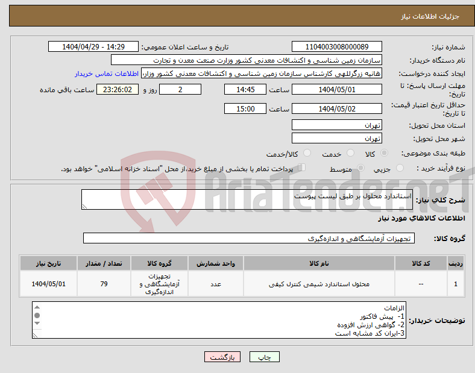The height and width of the screenshot is (373, 475).
Task: Click the goods group field تجهیزات آزمایشگاهی
Action: click(249, 238)
